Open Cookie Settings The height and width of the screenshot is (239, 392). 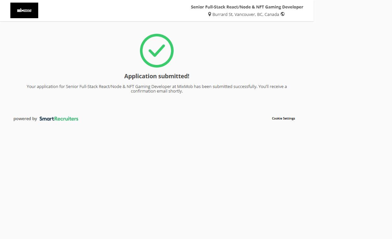(283, 119)
